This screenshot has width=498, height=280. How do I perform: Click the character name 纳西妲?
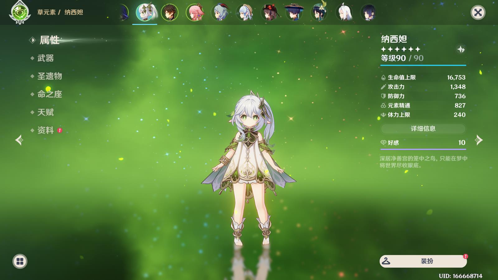(x=394, y=39)
